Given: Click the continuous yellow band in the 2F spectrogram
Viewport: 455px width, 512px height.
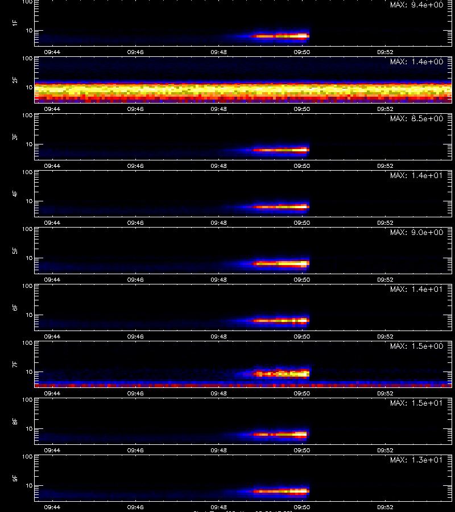Looking at the screenshot, I should point(243,89).
